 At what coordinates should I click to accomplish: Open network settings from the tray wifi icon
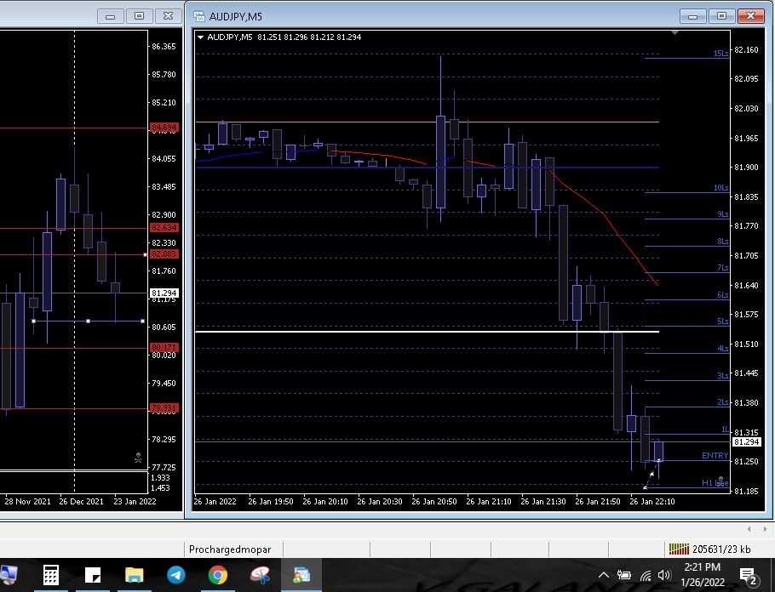[646, 576]
